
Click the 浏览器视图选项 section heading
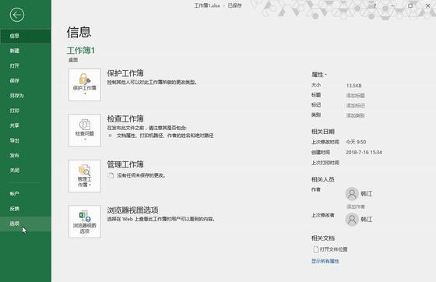pos(133,210)
